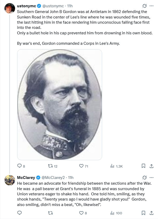The image size is (158, 219).
Task: Open Grok explain icon on ustonymc post
Action: [x=144, y=6]
